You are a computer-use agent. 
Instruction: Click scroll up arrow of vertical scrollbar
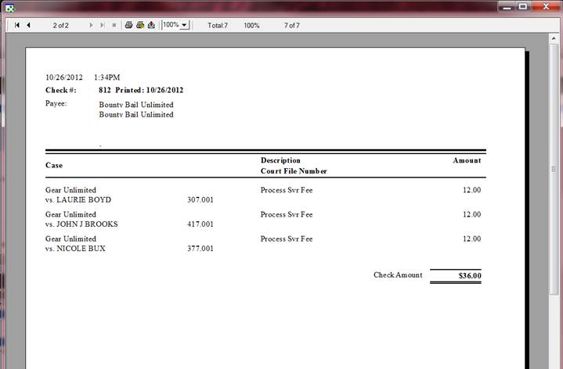554,38
